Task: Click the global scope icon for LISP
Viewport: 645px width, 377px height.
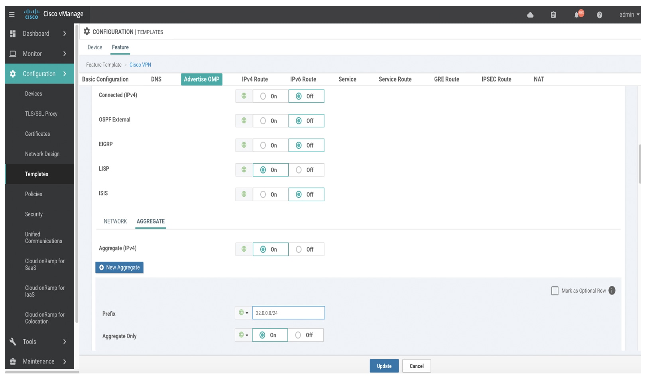Action: coord(244,170)
